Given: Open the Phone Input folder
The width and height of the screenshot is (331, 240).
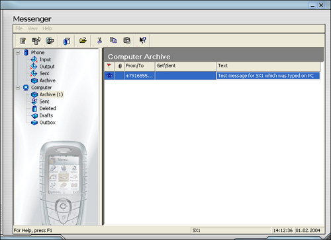Looking at the screenshot, I should coord(45,59).
